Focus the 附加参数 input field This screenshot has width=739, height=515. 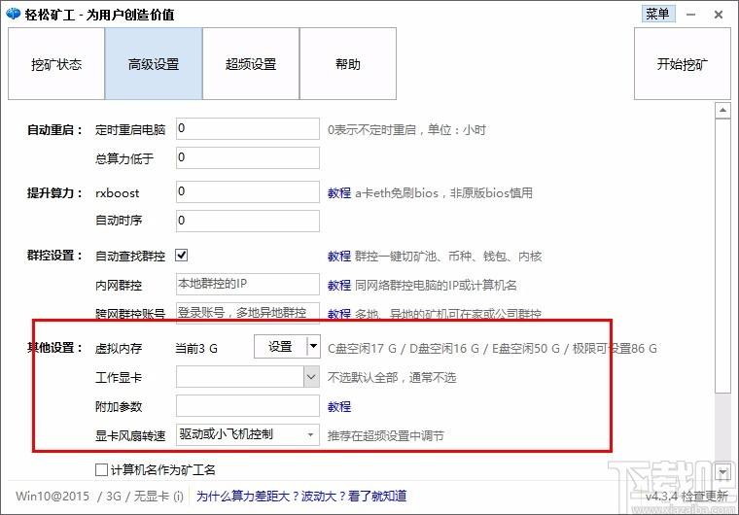(248, 406)
